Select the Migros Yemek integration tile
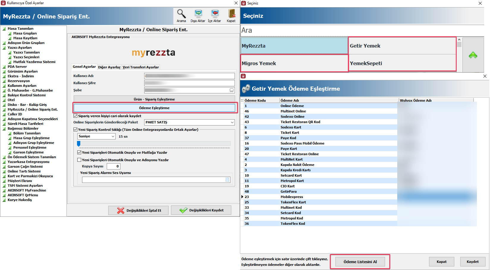The image size is (490, 270). (294, 63)
